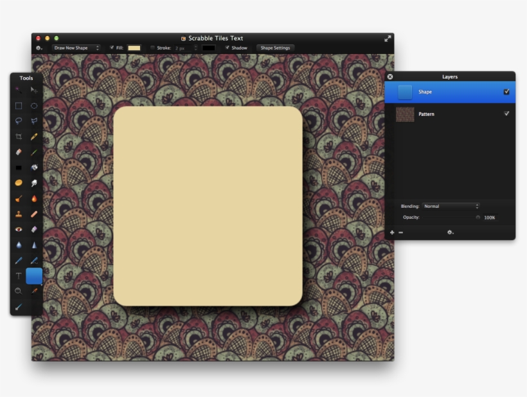This screenshot has width=527, height=397.
Task: Toggle visibility of the Pattern layer
Action: [x=506, y=114]
